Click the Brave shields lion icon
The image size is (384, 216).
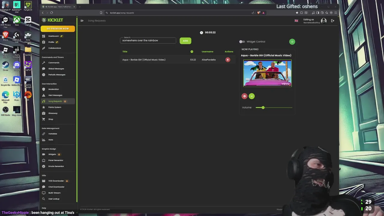(259, 13)
